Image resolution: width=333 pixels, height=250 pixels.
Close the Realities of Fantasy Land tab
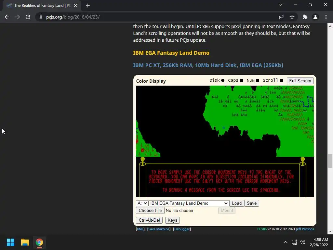point(75,6)
